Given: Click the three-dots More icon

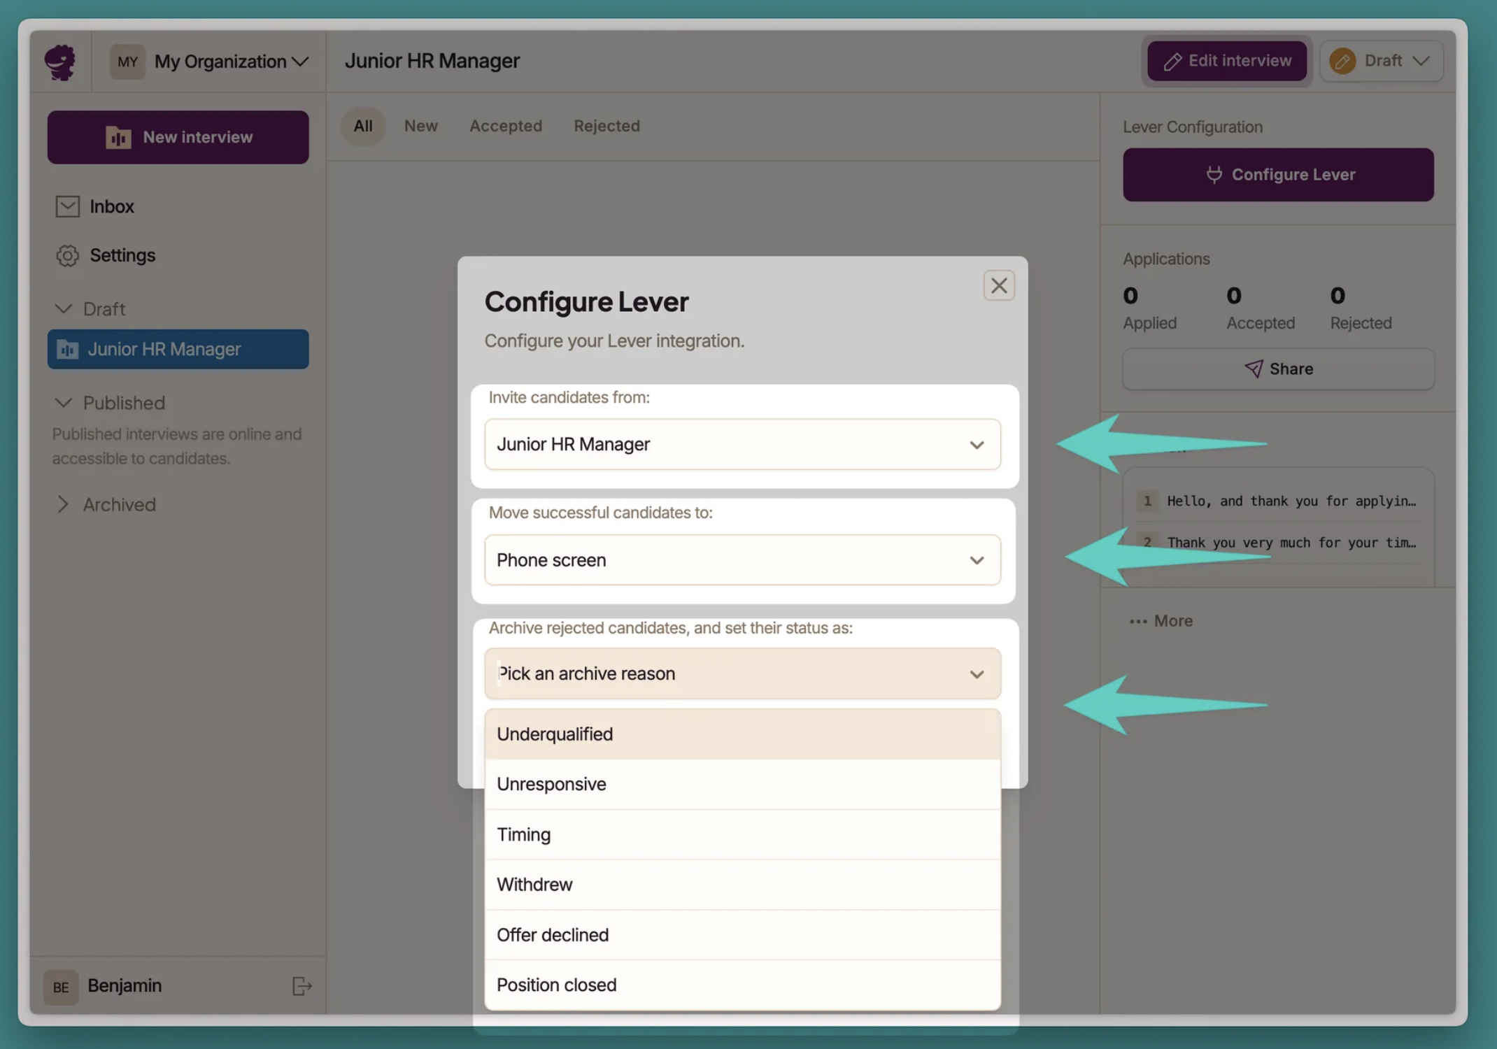Looking at the screenshot, I should pyautogui.click(x=1137, y=622).
